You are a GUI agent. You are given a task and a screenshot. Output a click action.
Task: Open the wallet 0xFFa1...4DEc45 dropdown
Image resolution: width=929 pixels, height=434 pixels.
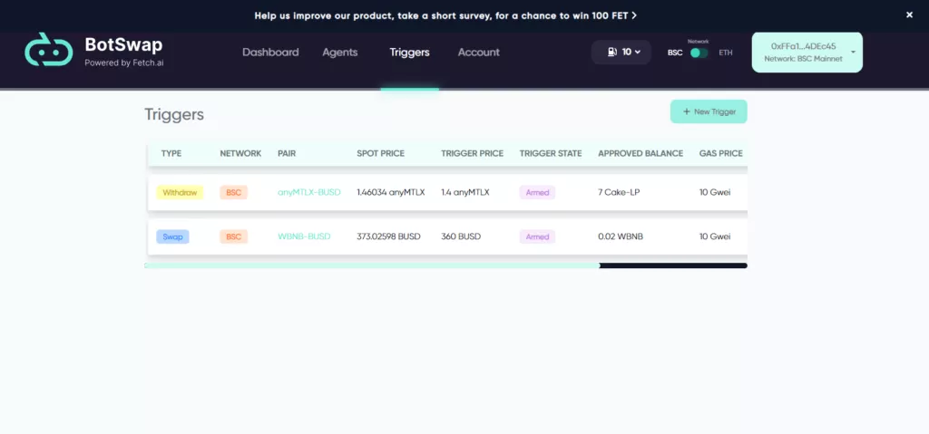807,53
